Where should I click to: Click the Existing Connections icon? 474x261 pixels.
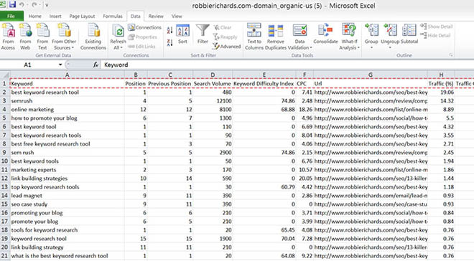(x=93, y=30)
